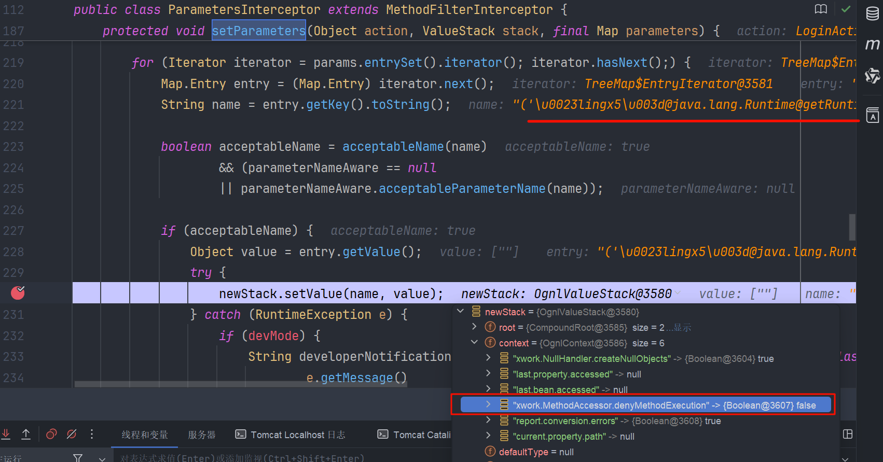Click e.getMessage() on line 234
The image size is (883, 462).
tap(356, 378)
